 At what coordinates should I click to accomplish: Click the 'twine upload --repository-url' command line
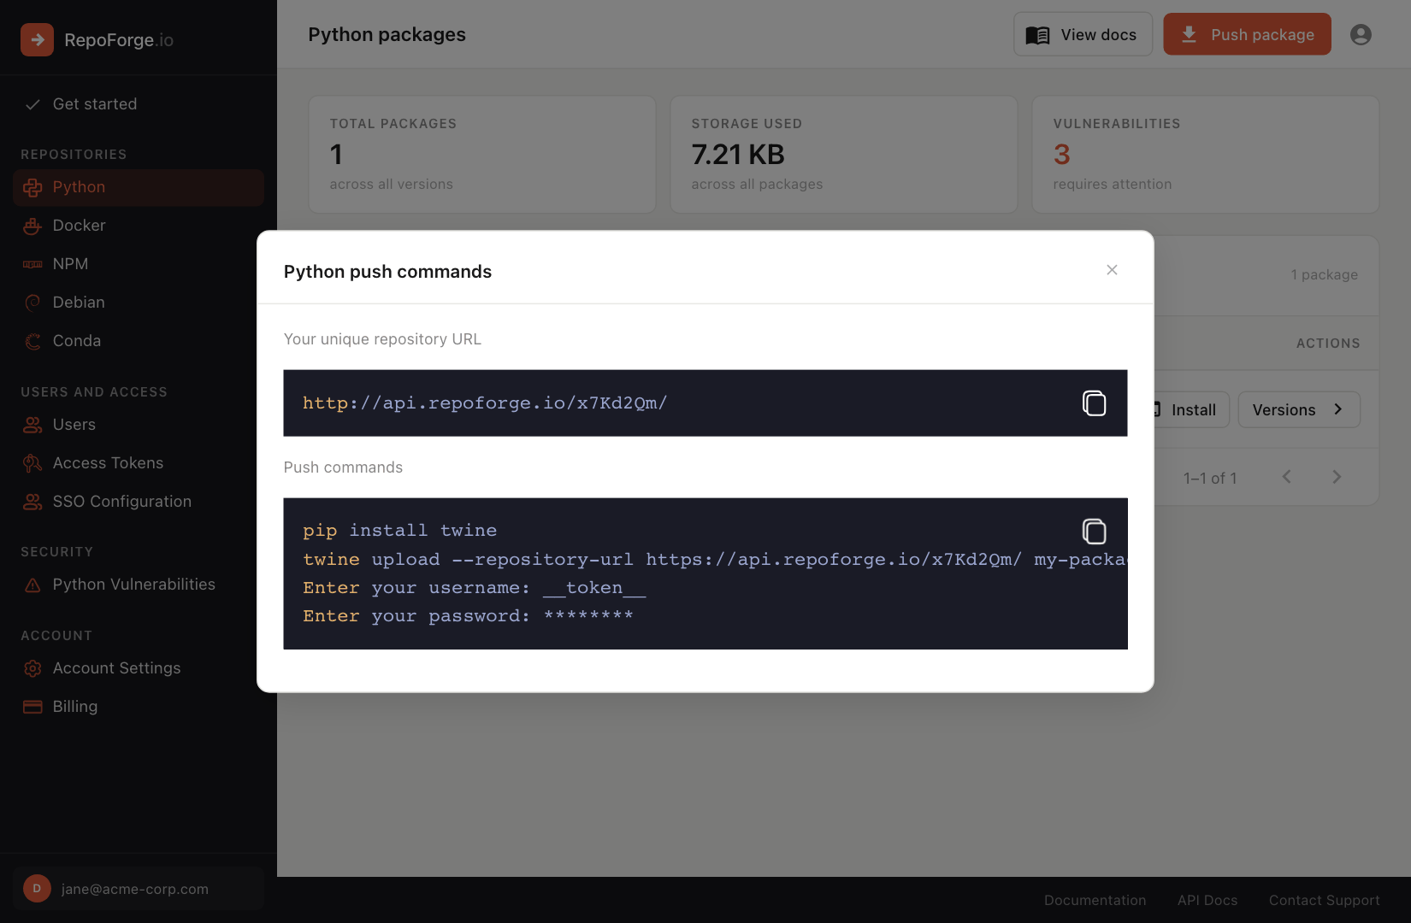tap(715, 560)
